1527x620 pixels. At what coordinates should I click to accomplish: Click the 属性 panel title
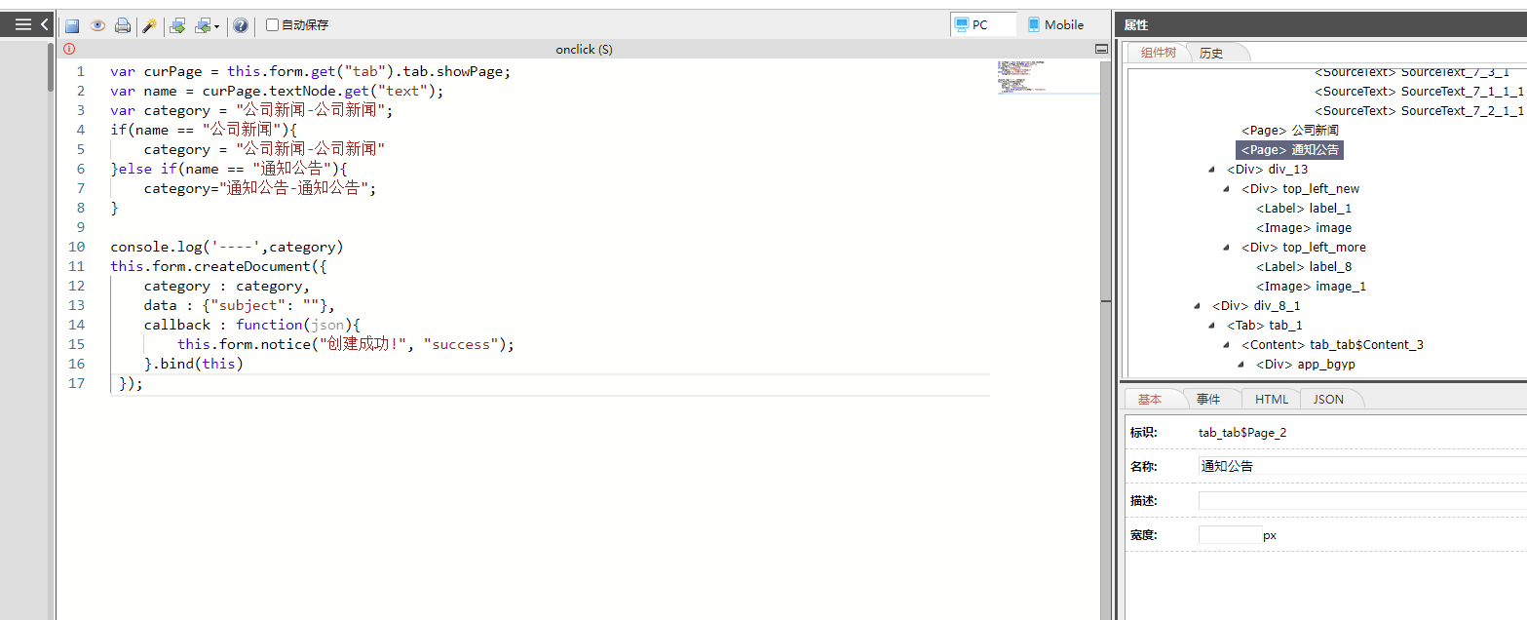1136,24
